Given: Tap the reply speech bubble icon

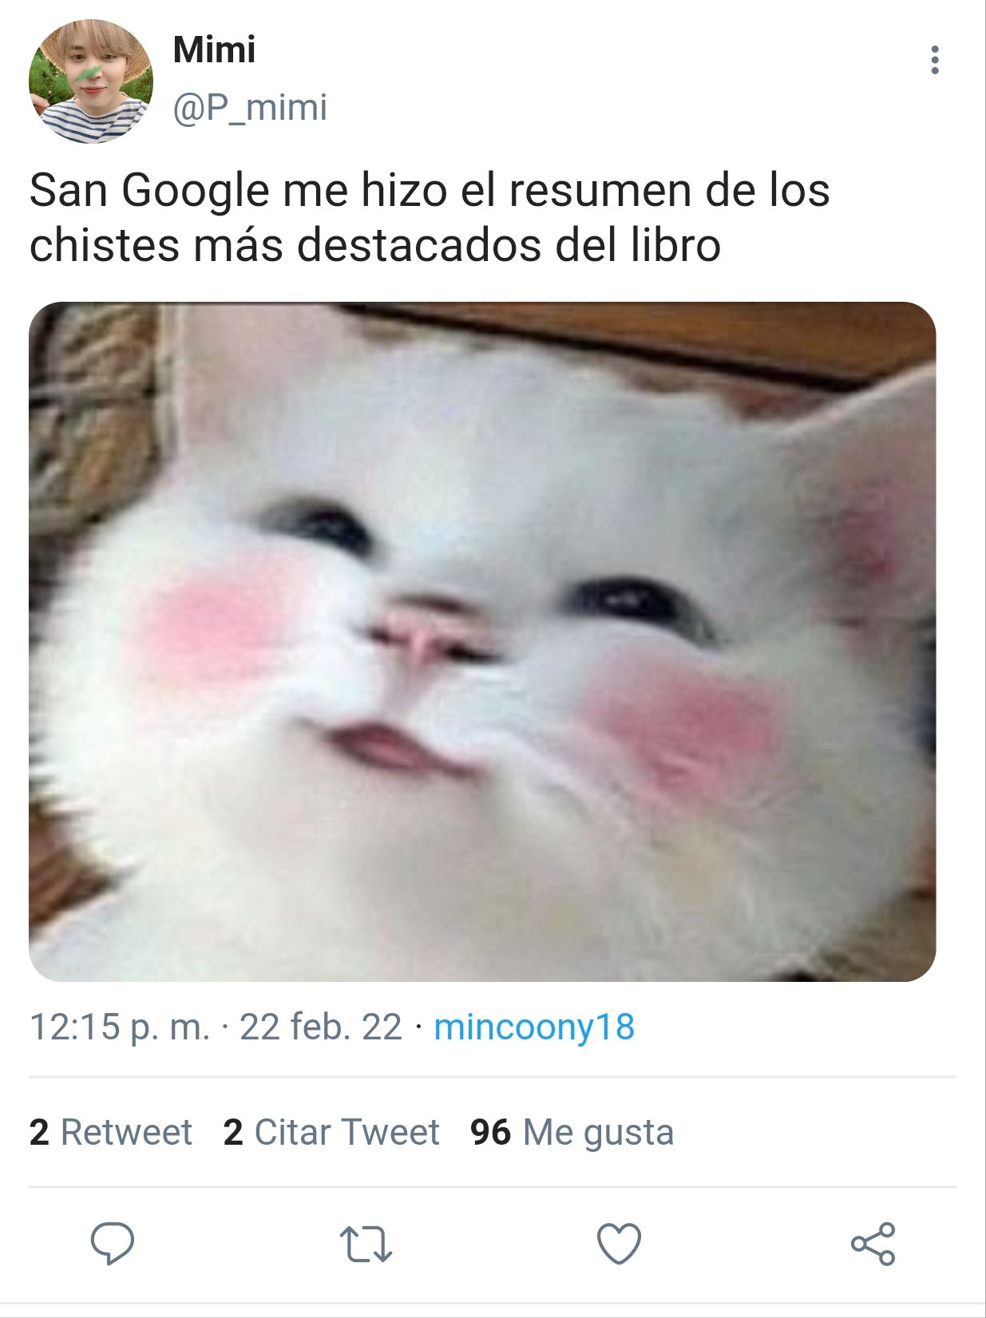Looking at the screenshot, I should [112, 1243].
